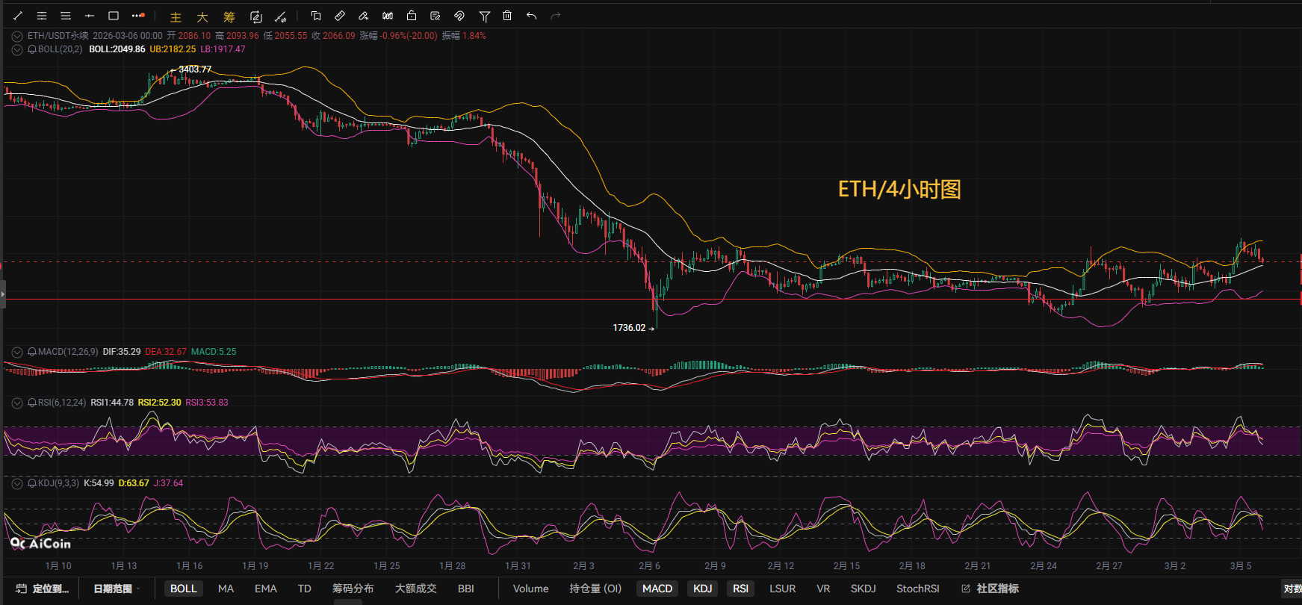Click the 定位到 locate button
Image resolution: width=1302 pixels, height=605 pixels.
[x=43, y=589]
